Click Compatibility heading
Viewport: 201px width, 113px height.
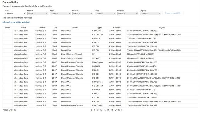[10, 2]
